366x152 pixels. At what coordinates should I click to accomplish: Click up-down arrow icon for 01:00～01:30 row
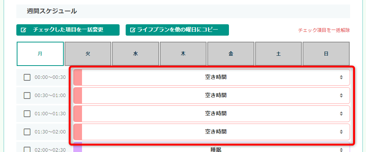(x=341, y=114)
